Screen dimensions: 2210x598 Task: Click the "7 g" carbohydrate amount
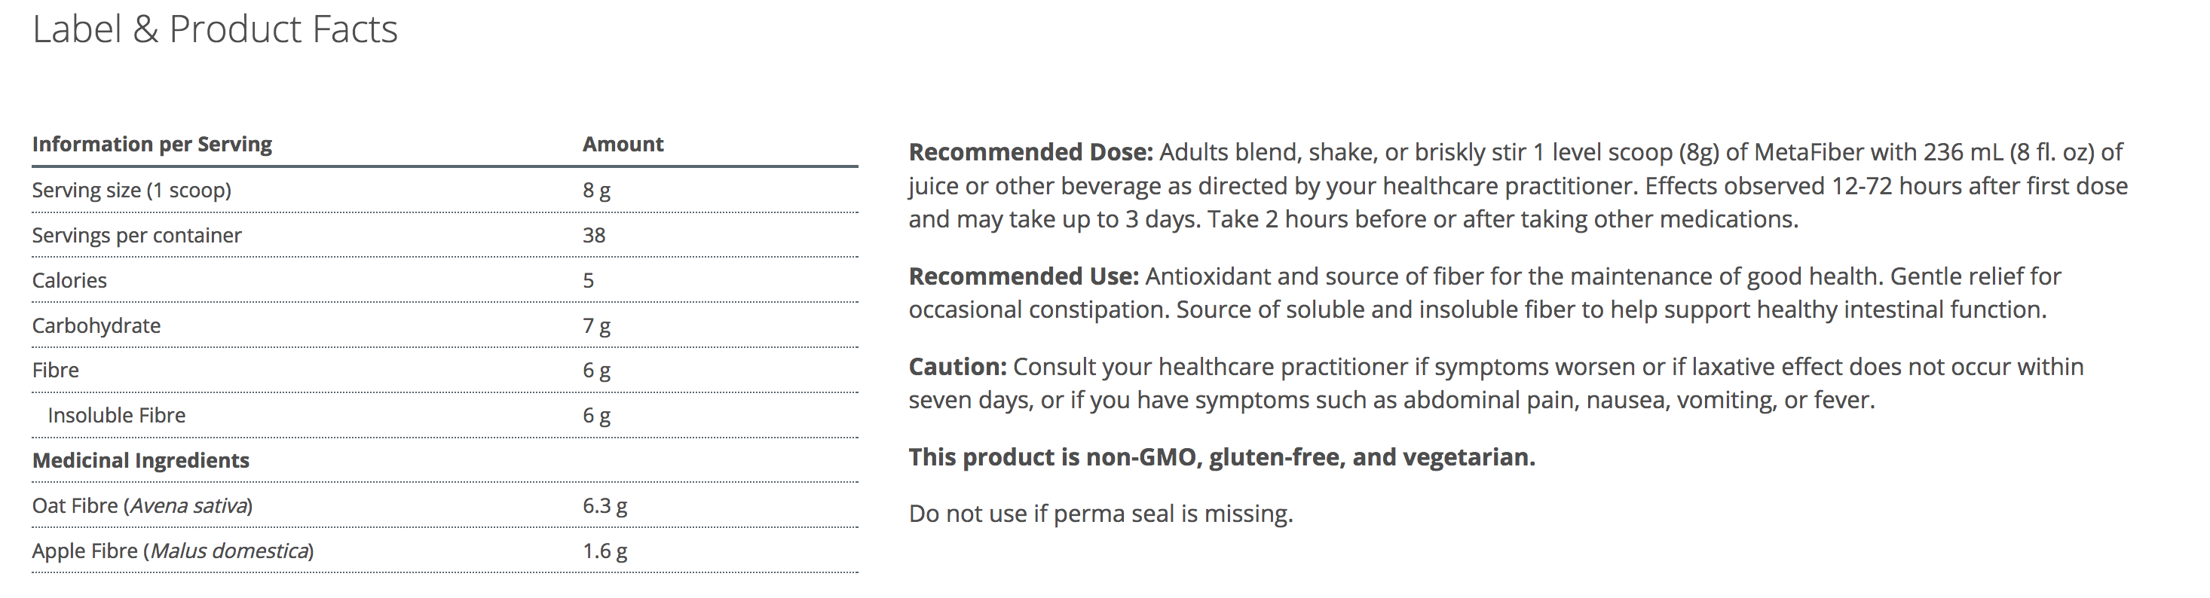596,326
